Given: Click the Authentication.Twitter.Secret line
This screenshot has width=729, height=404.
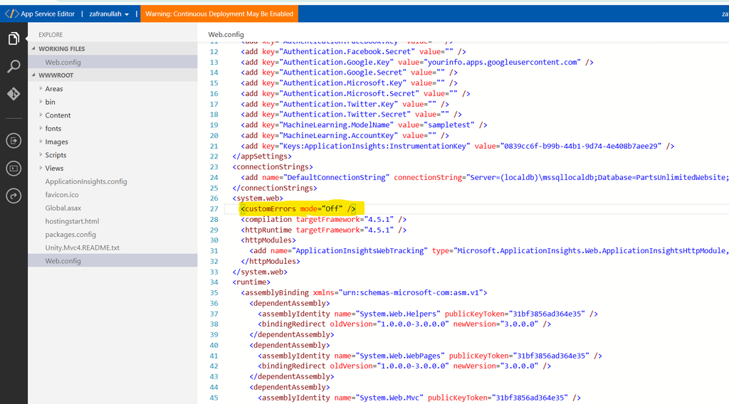Looking at the screenshot, I should [352, 115].
